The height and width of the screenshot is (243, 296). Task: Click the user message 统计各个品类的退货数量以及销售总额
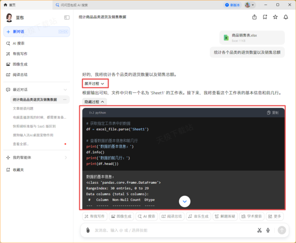pyautogui.click(x=247, y=52)
